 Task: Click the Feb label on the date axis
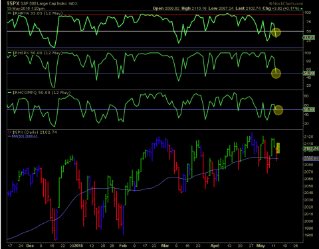pyautogui.click(x=123, y=246)
